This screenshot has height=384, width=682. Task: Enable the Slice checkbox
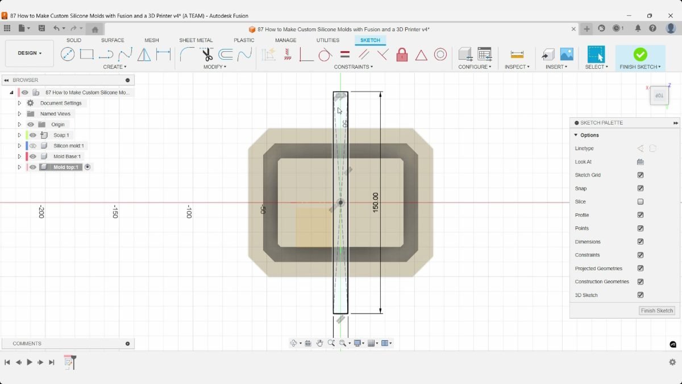click(641, 202)
